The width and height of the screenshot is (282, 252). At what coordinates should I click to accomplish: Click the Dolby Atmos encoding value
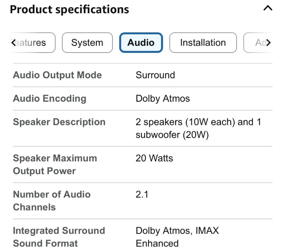pos(163,99)
